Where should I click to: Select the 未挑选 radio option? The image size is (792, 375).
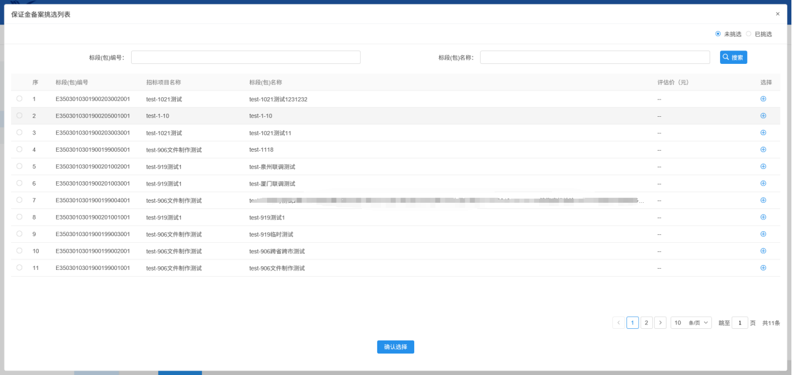pyautogui.click(x=718, y=34)
